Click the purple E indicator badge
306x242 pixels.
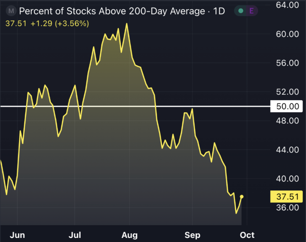[x=252, y=11]
